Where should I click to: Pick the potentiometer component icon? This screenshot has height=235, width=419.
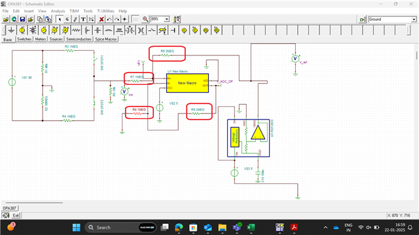pyautogui.click(x=87, y=31)
